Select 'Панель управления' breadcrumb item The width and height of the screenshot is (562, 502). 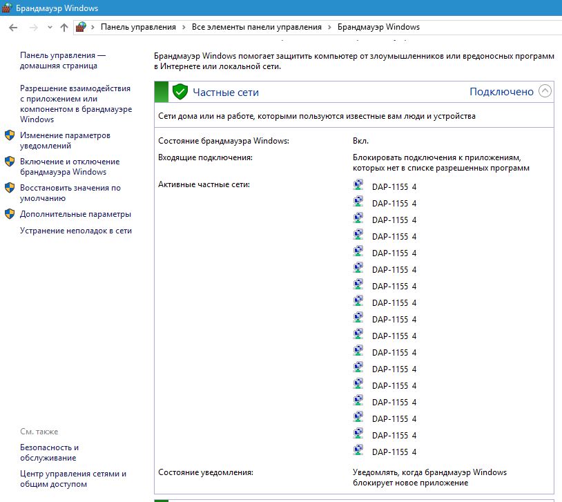[138, 27]
